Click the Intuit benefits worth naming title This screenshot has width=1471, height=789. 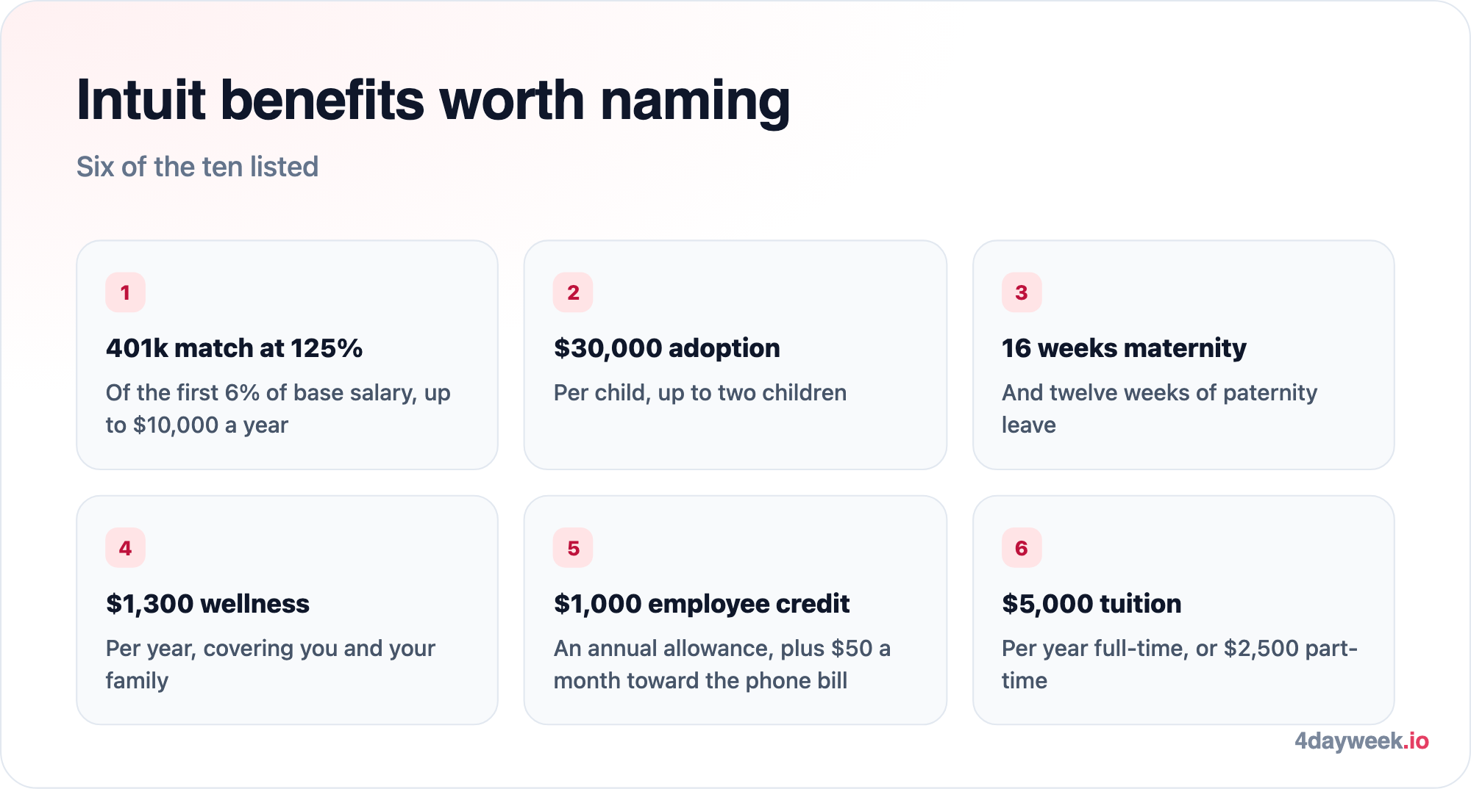pos(433,100)
